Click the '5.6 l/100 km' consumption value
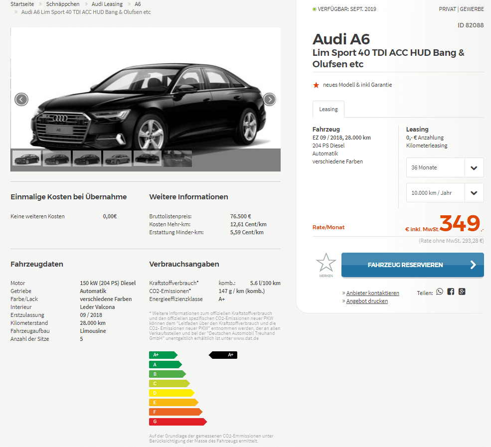 pyautogui.click(x=265, y=283)
